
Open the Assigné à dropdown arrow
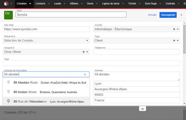[x=87, y=52]
